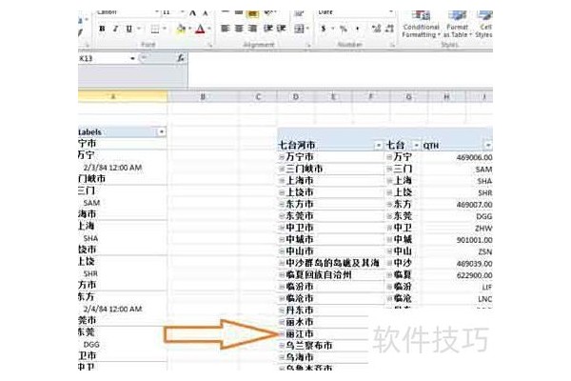The image size is (571, 381).
Task: Click the Insert Function fx button
Action: (x=181, y=58)
